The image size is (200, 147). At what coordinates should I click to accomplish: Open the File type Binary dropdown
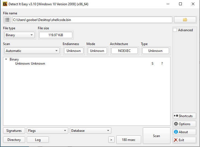click(20, 35)
